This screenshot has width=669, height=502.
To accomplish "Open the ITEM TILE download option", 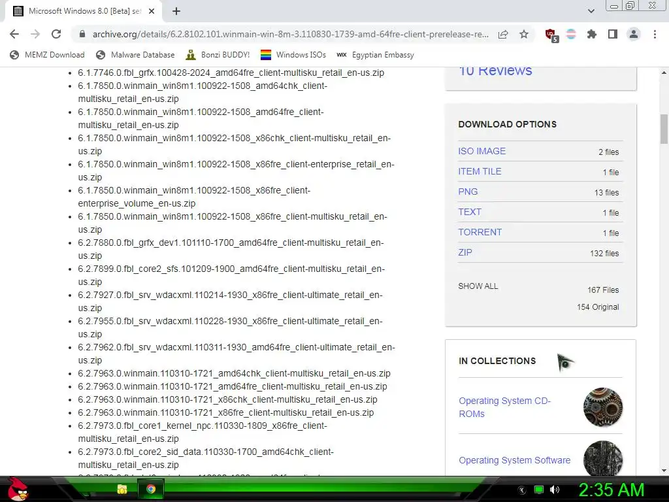I will 480,171.
